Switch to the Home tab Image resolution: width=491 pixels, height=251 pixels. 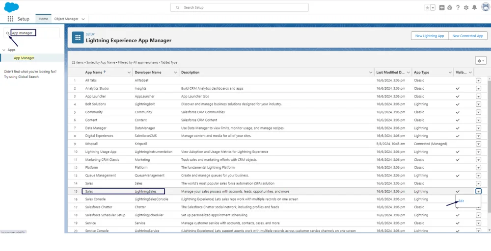pos(43,19)
